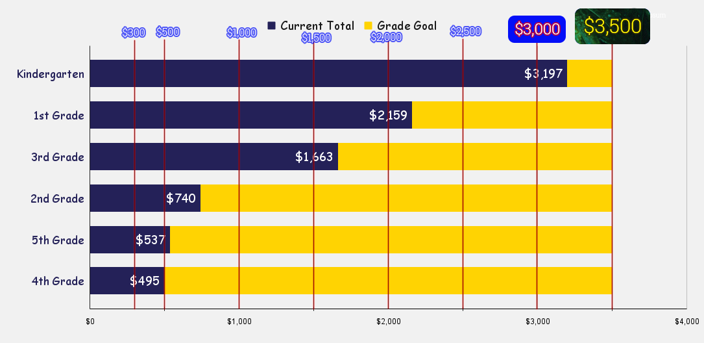Screen dimensions: 704x343
Task: Click the $0 x-axis tick label
Action: point(90,322)
